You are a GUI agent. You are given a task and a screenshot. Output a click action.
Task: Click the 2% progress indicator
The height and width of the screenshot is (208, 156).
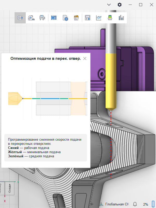click(146, 204)
